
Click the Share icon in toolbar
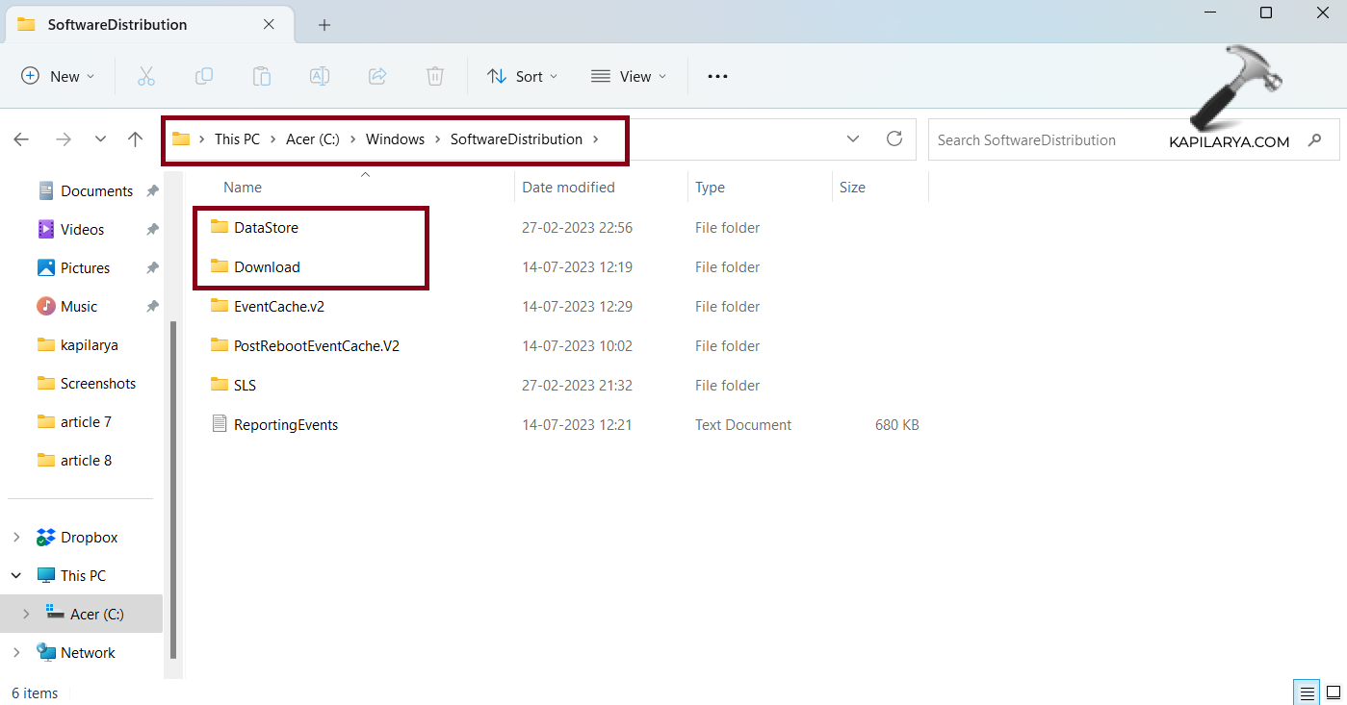pos(377,76)
